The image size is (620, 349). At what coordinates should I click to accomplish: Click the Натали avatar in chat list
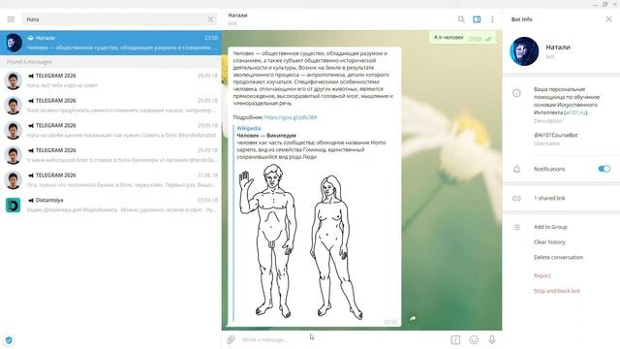pos(13,43)
